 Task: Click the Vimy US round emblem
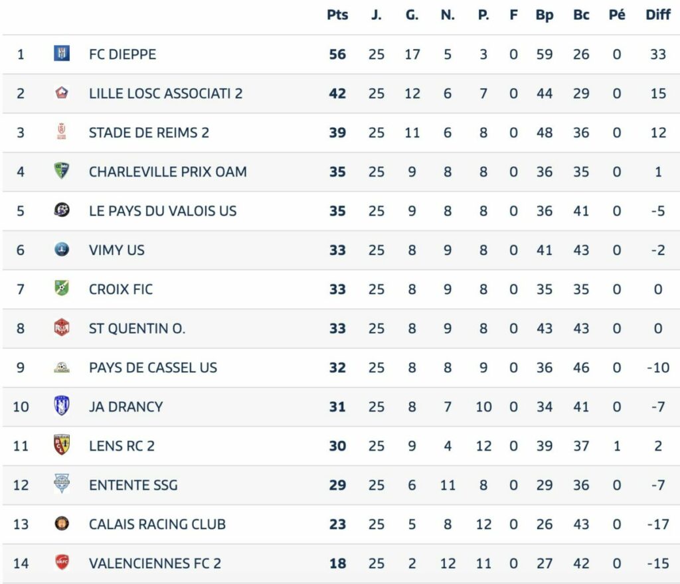62,249
